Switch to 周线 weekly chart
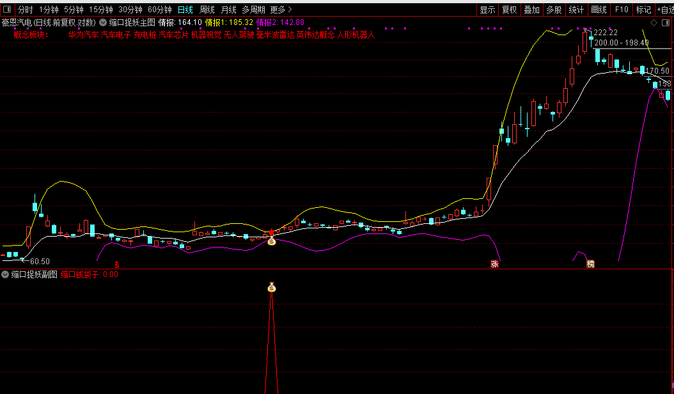 pos(207,10)
